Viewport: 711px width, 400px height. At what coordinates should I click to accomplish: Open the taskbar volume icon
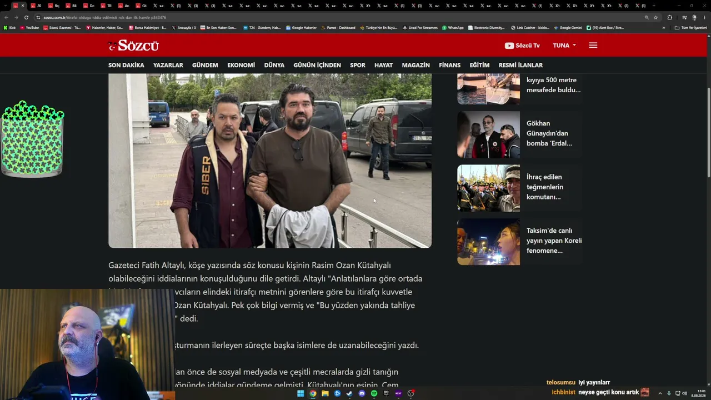click(x=684, y=393)
